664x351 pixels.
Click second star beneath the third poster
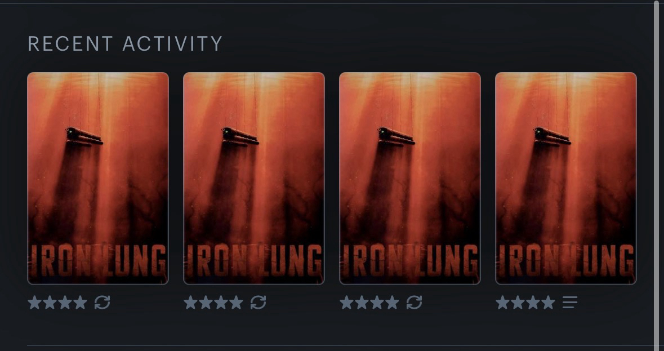(362, 303)
